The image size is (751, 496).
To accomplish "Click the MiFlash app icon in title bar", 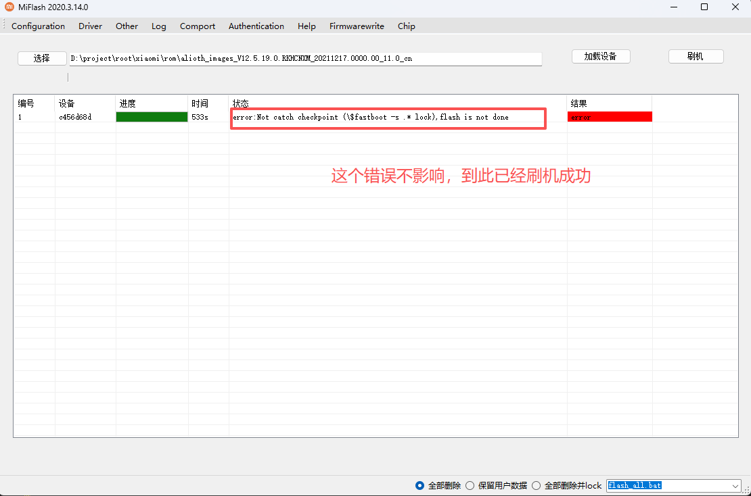I will click(x=9, y=7).
